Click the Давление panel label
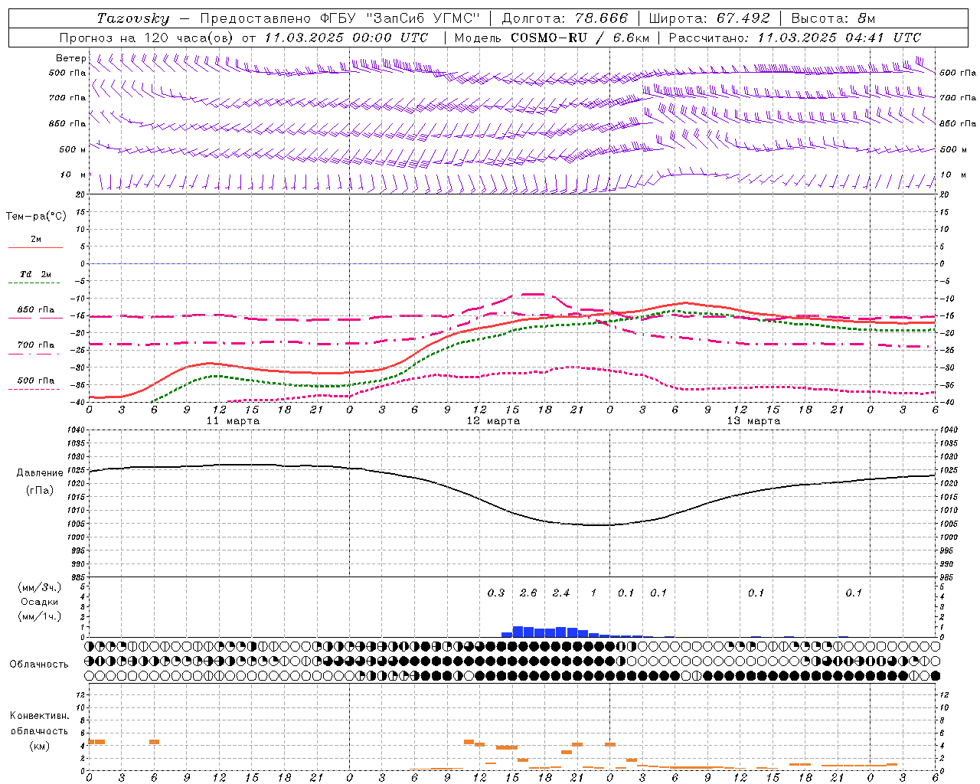The width and height of the screenshot is (980, 784). tap(40, 473)
